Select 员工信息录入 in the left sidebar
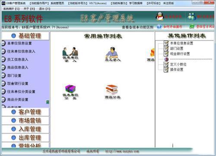Screen dimensions: 216x156 [x=18, y=59]
